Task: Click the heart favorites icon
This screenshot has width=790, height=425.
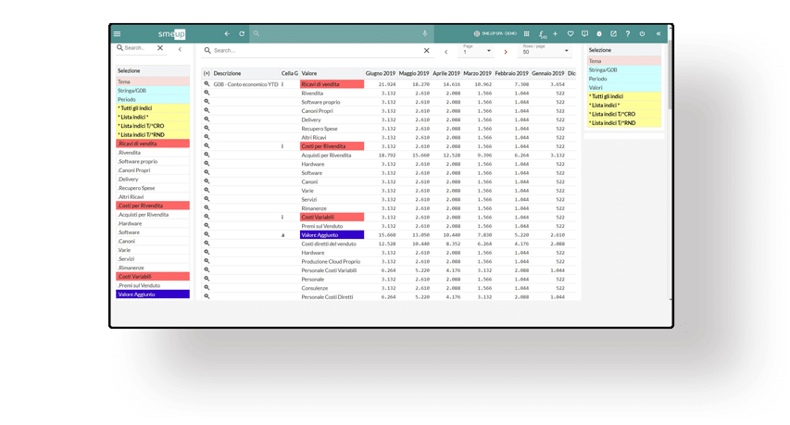Action: click(571, 34)
